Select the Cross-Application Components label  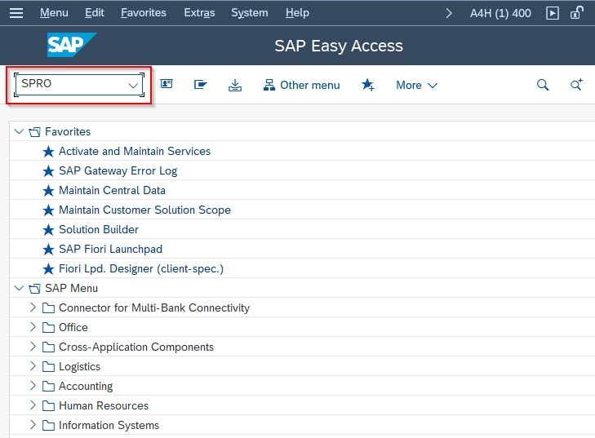(x=136, y=347)
